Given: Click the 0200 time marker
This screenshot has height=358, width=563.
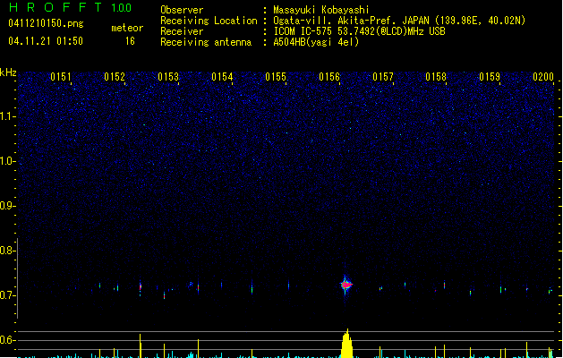Looking at the screenshot, I should pos(543,77).
